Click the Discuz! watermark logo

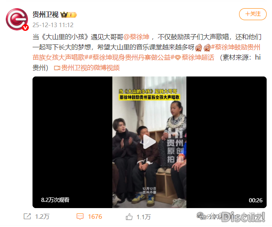point(243,217)
